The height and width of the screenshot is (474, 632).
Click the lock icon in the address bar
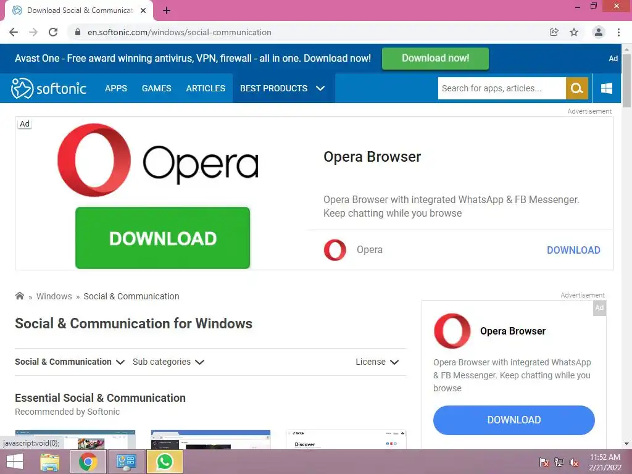click(78, 32)
